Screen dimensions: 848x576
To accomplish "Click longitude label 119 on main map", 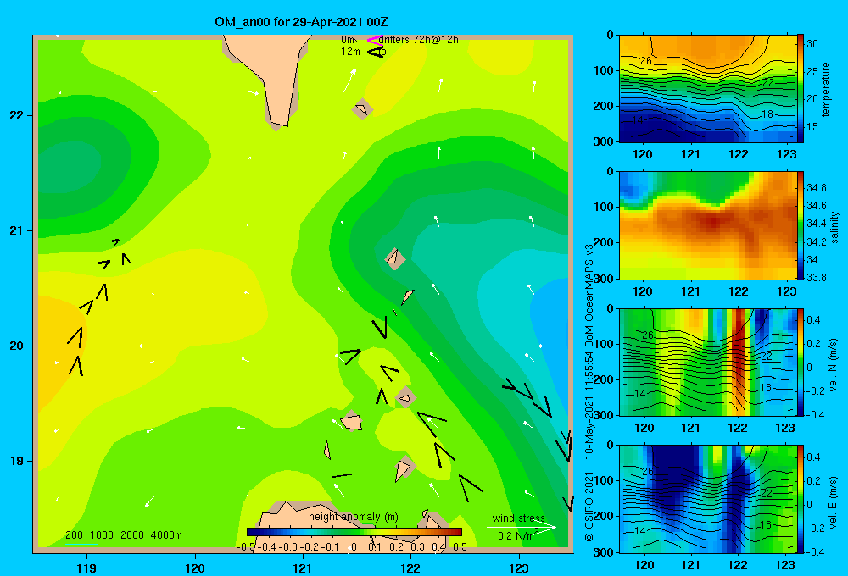I will point(86,568).
